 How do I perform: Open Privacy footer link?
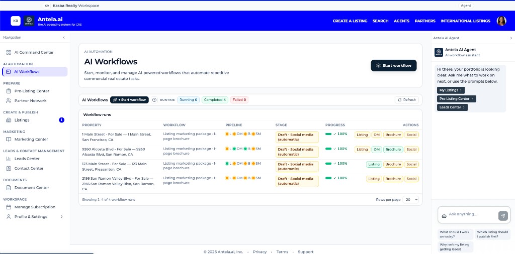click(x=260, y=252)
